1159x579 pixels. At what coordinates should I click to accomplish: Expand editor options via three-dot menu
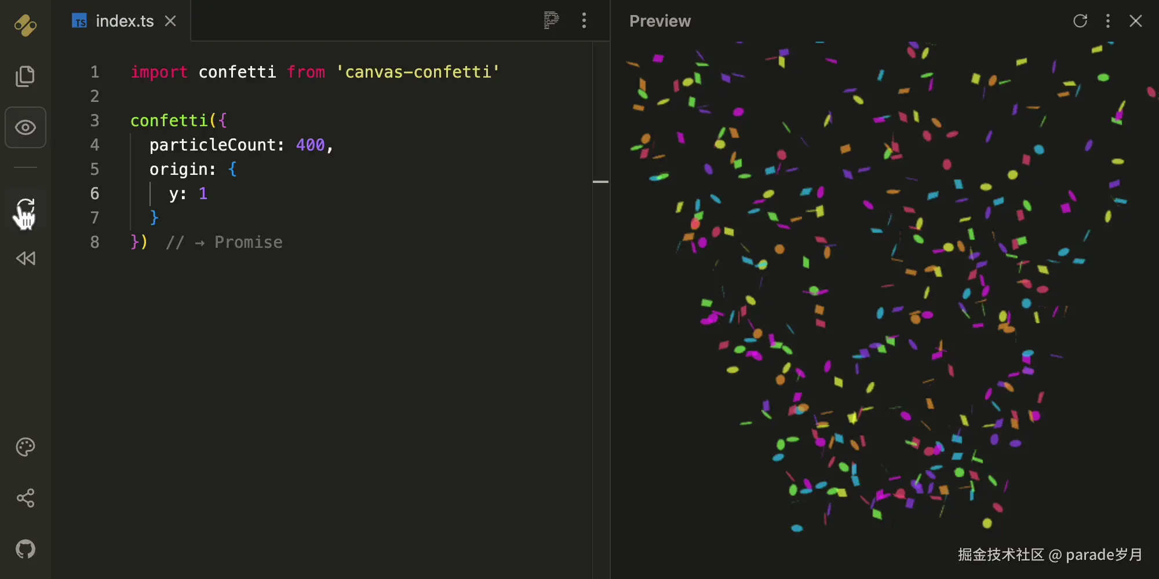coord(584,21)
